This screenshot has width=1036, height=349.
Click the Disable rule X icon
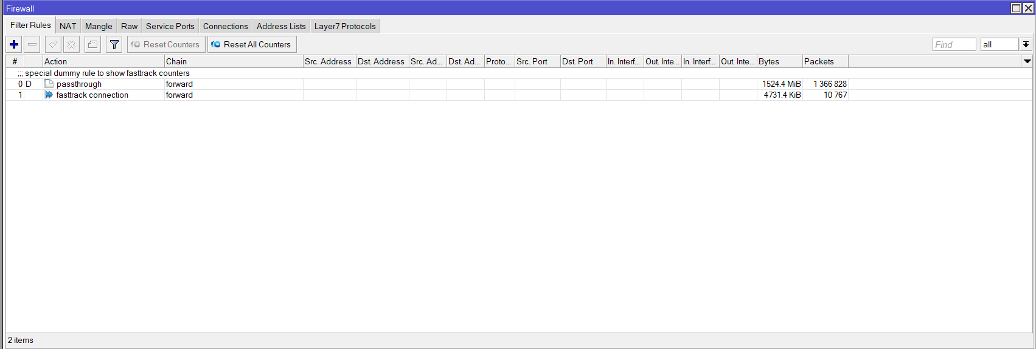(x=71, y=44)
